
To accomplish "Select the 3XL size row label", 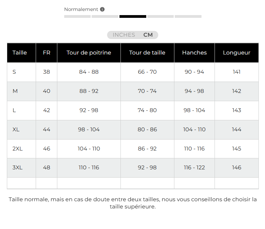I will coord(18,168).
